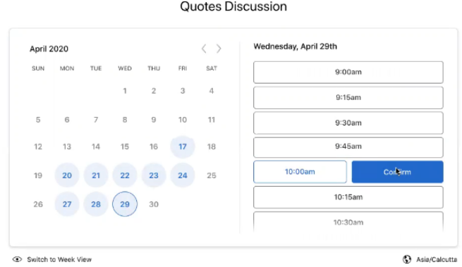Click the unavailable date 30
The height and width of the screenshot is (267, 462).
tap(154, 204)
